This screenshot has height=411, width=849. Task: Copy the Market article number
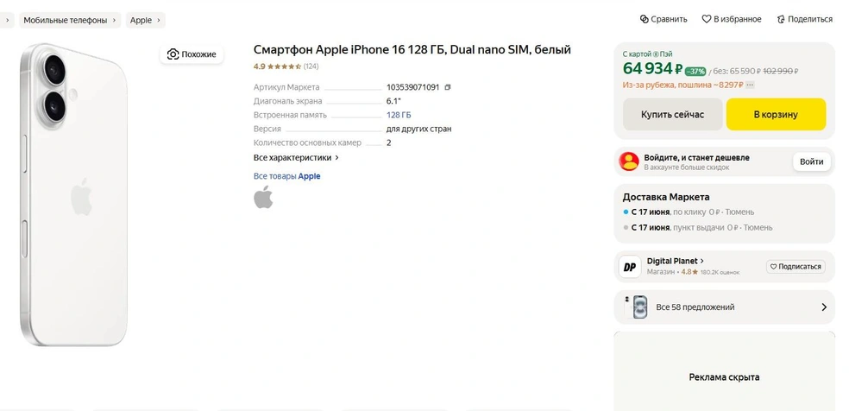[x=448, y=87]
